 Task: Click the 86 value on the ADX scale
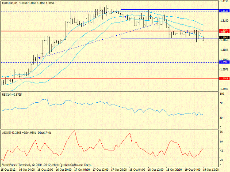click(221, 132)
